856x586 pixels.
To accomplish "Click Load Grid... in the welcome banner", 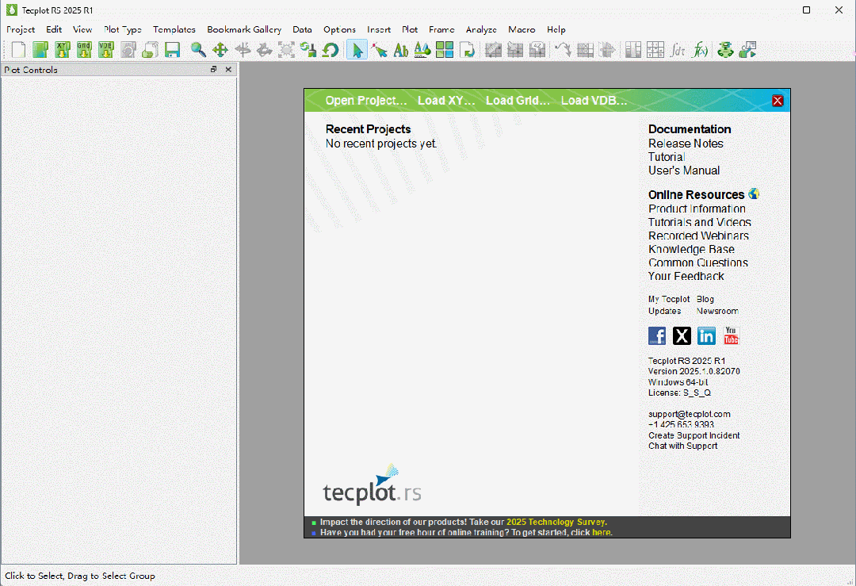I will [518, 101].
